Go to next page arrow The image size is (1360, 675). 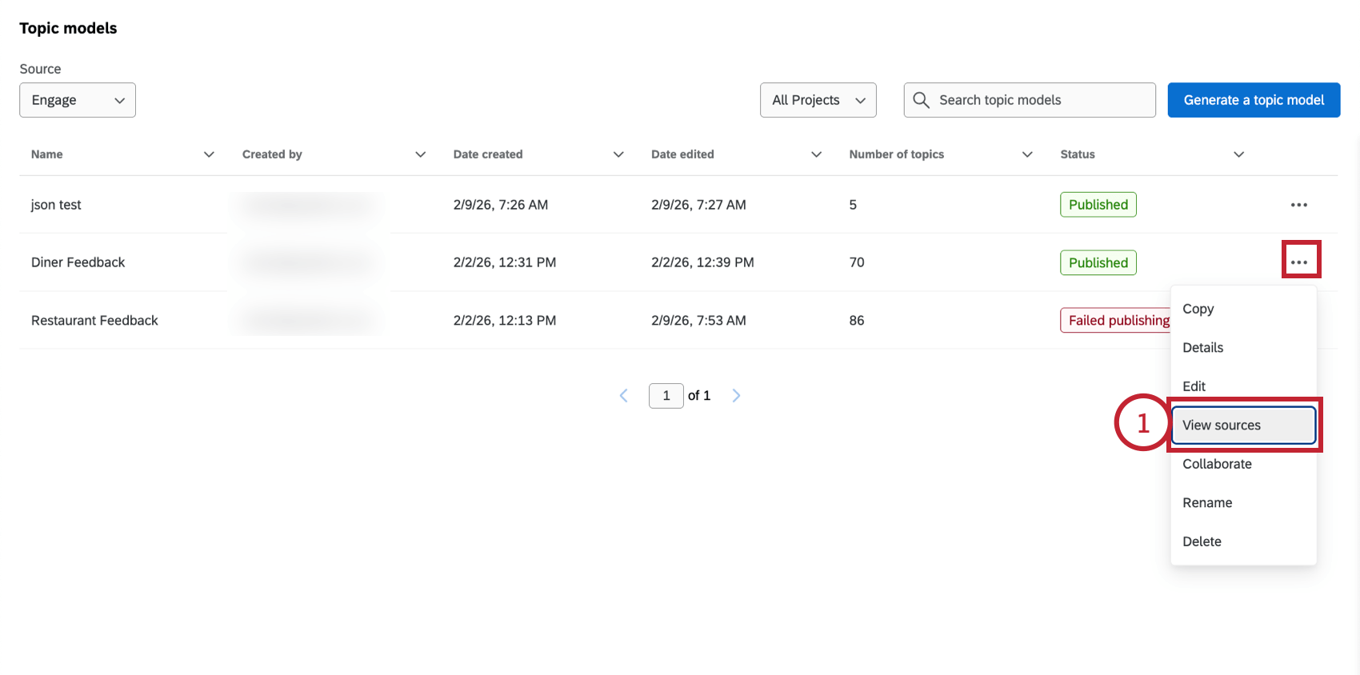coord(736,396)
